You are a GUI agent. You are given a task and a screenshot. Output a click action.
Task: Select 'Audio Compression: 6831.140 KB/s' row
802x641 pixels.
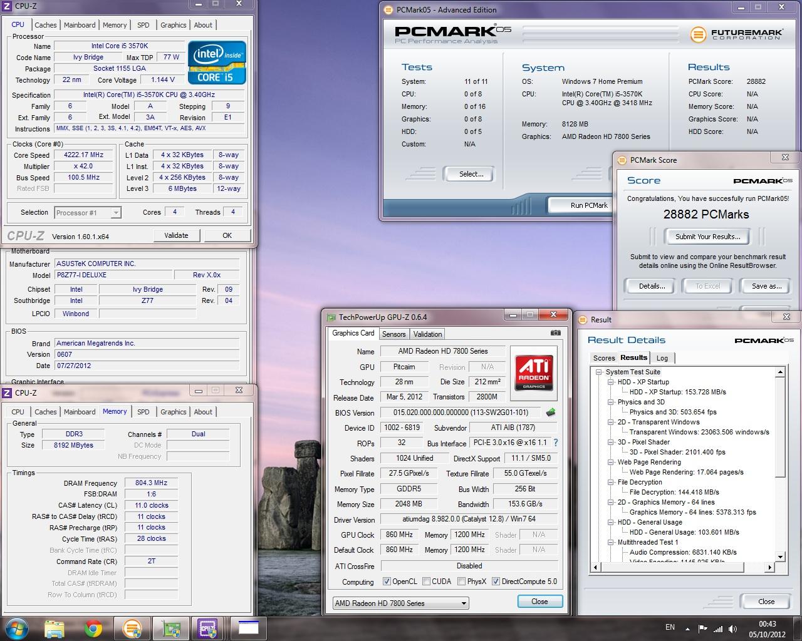(683, 552)
